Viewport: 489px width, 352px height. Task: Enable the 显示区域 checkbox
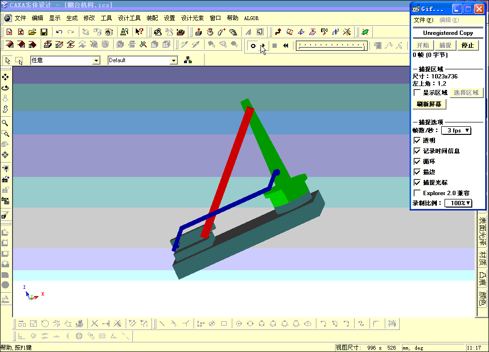pyautogui.click(x=417, y=93)
